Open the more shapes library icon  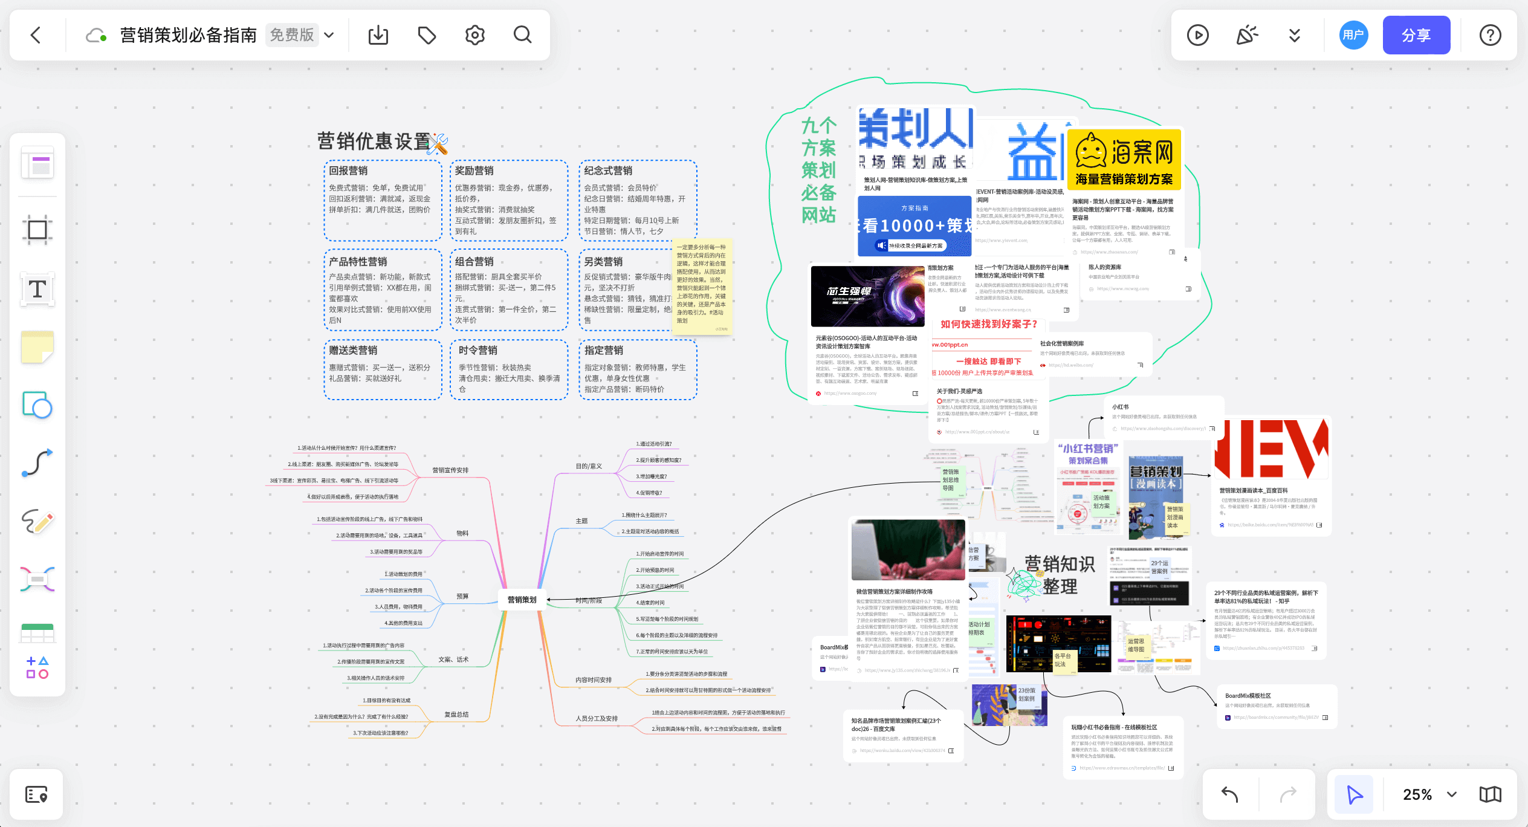tap(37, 667)
